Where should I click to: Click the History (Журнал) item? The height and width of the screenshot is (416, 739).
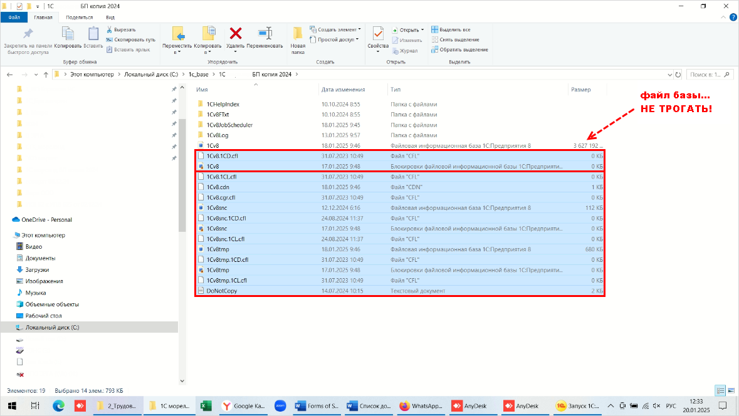point(405,50)
